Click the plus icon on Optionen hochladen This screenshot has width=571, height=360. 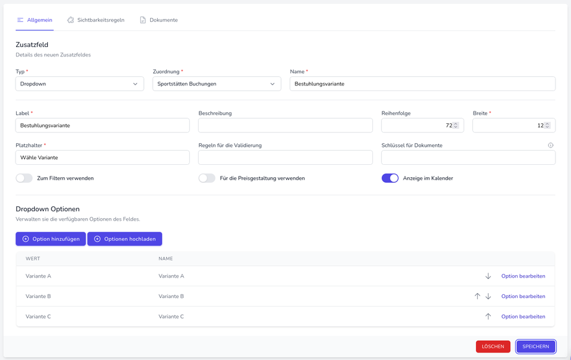click(x=97, y=239)
